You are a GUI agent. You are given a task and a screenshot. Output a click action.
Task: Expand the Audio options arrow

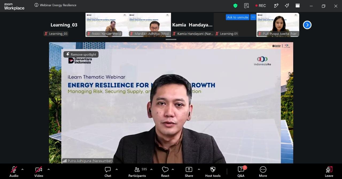(22, 169)
